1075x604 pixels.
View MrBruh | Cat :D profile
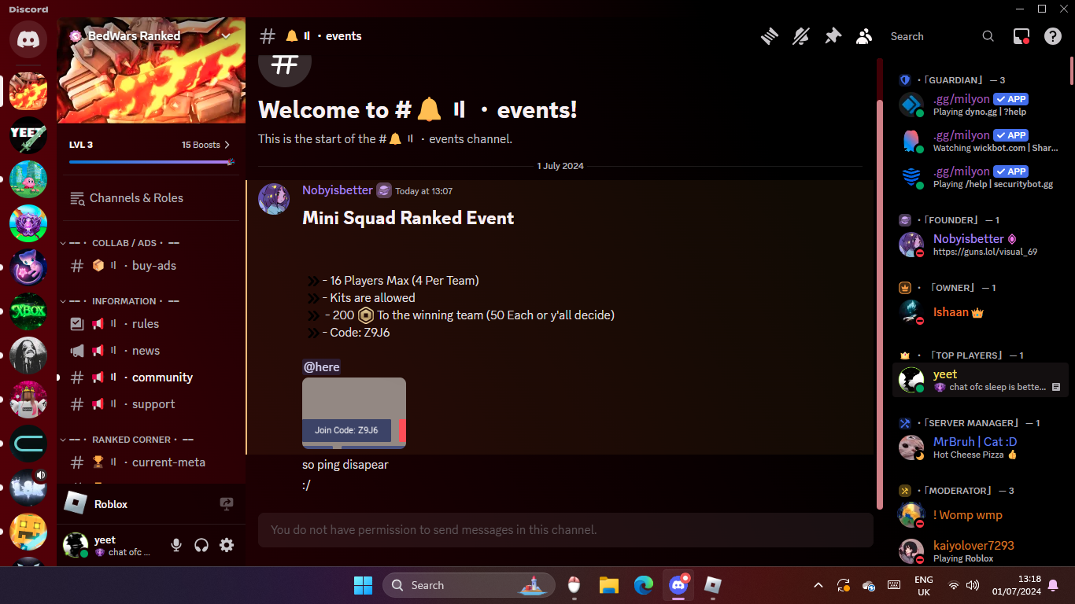(x=981, y=447)
